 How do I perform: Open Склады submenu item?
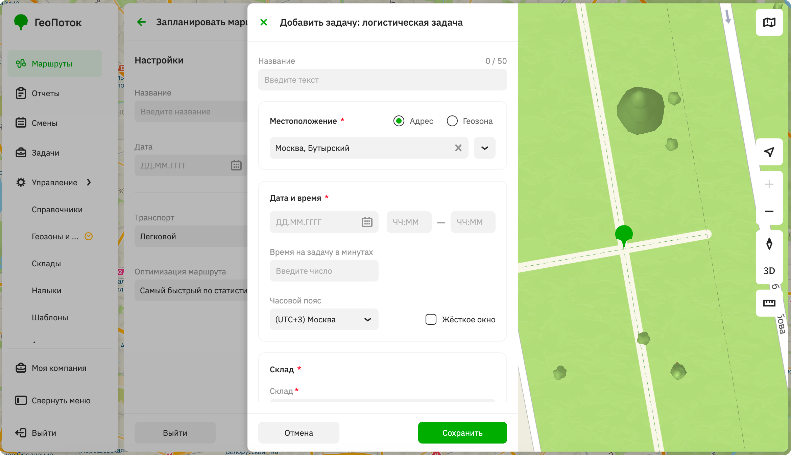coord(46,264)
